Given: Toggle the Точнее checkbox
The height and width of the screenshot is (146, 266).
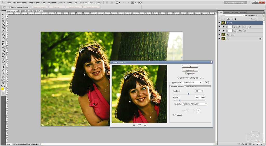Looking at the screenshot, I should click(x=174, y=115).
